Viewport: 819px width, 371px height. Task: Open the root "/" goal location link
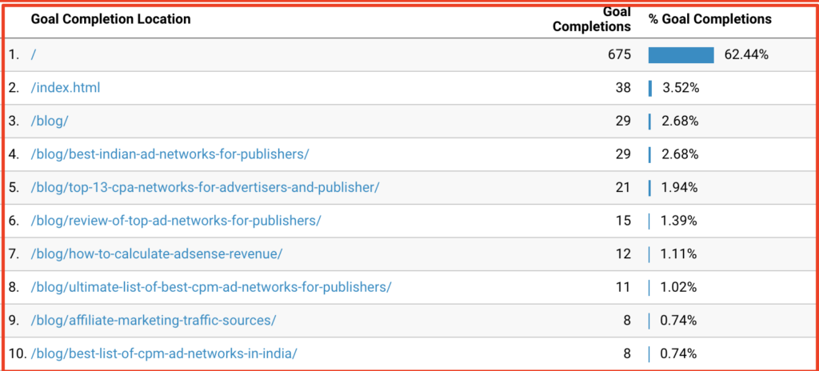pyautogui.click(x=34, y=55)
